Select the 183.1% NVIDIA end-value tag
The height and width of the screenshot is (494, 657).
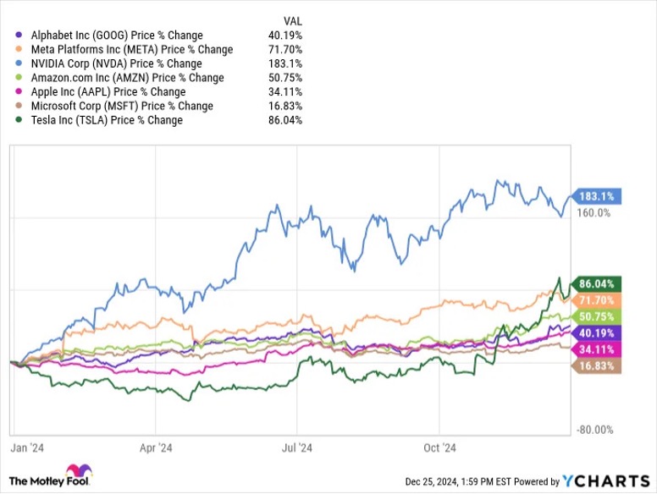click(596, 196)
